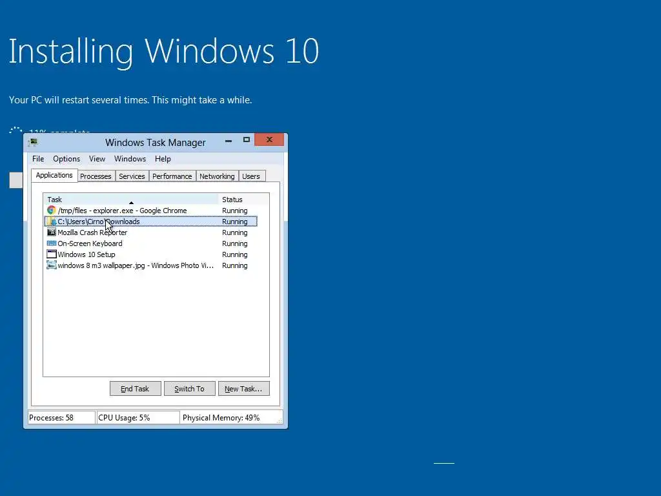Select the Google Chrome explorer.exe task
661x496 pixels.
coord(150,210)
